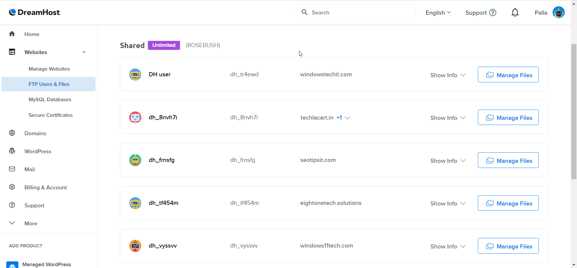Click the DreamHost logo

coord(34,12)
